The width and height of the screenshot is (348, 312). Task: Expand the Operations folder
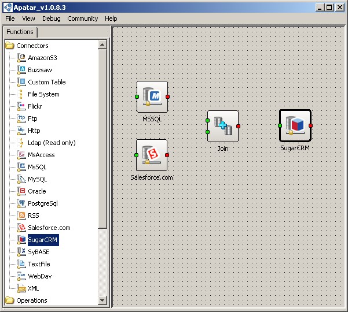10,300
